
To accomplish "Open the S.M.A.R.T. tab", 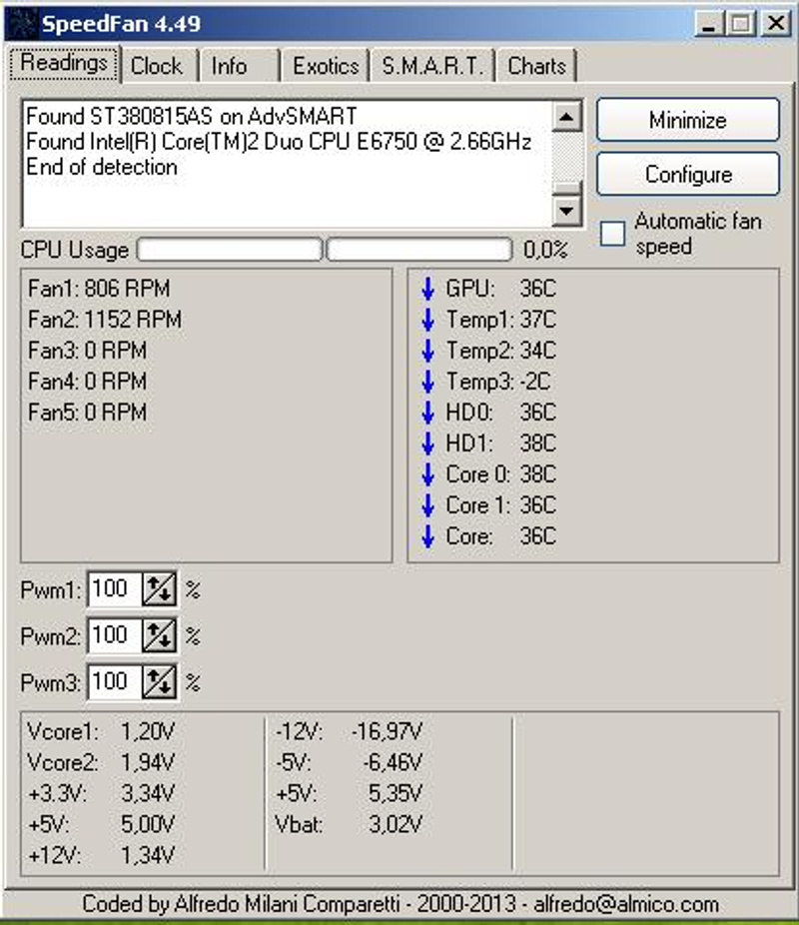I will coord(432,66).
